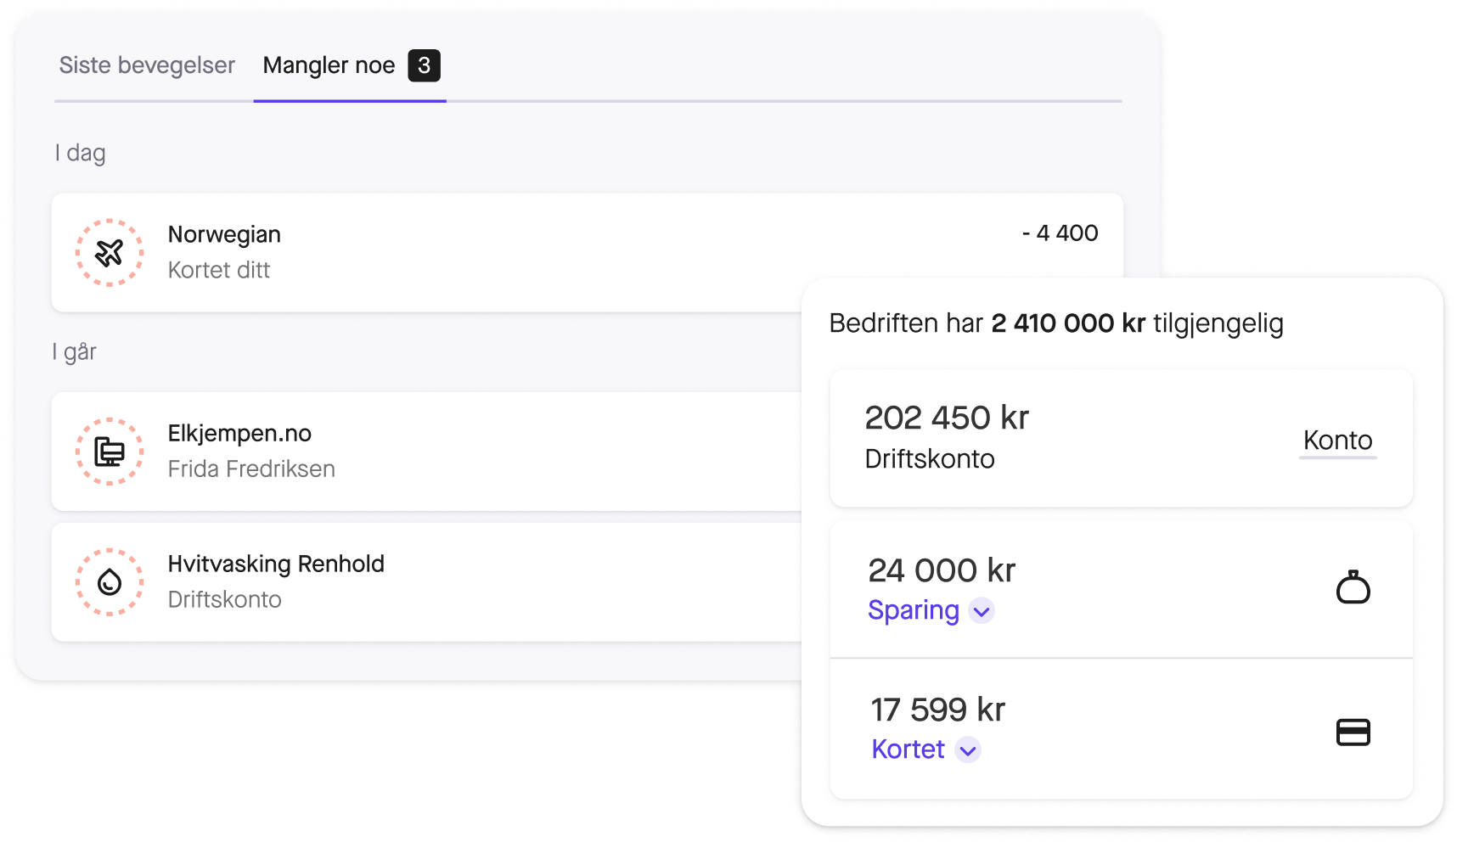Click the Sparing account label
1457x842 pixels.
tap(914, 610)
